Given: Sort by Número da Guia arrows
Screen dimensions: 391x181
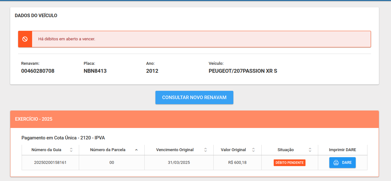Looking at the screenshot, I should (x=71, y=150).
